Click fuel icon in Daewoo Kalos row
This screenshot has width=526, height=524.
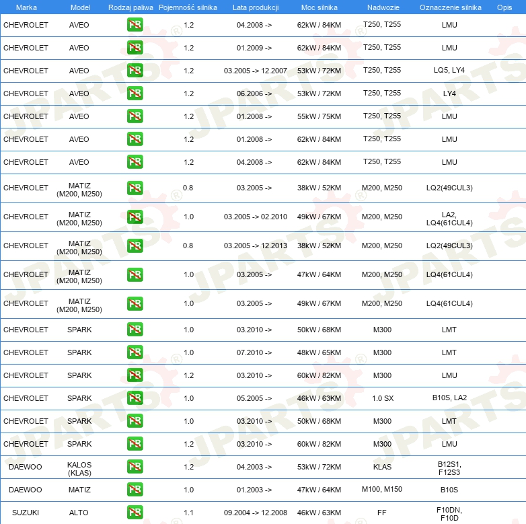[x=135, y=467]
